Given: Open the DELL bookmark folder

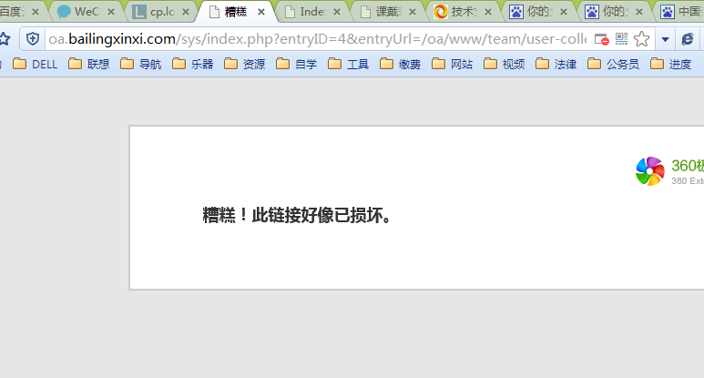Looking at the screenshot, I should point(36,64).
